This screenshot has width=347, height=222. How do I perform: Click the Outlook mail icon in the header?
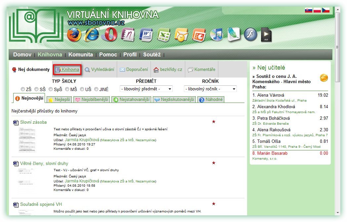tap(181, 35)
